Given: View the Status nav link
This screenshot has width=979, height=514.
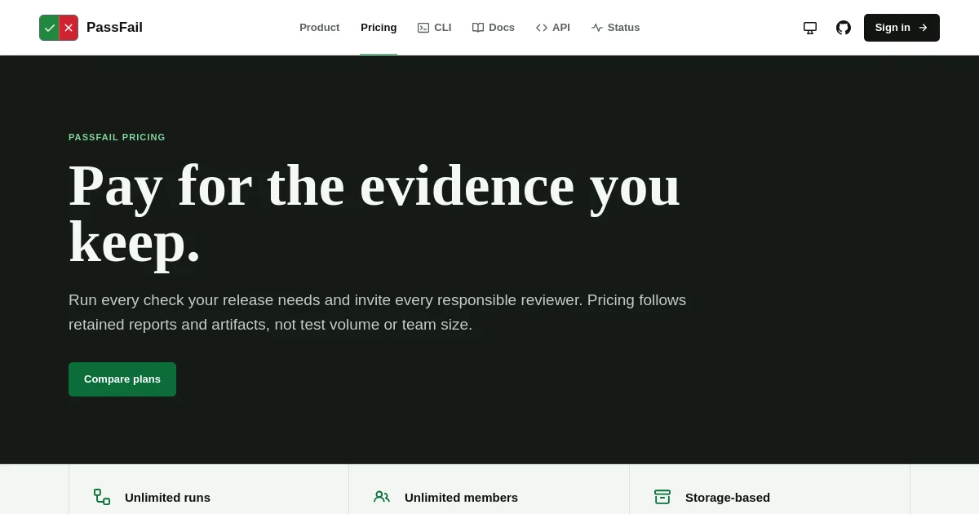Looking at the screenshot, I should [615, 28].
